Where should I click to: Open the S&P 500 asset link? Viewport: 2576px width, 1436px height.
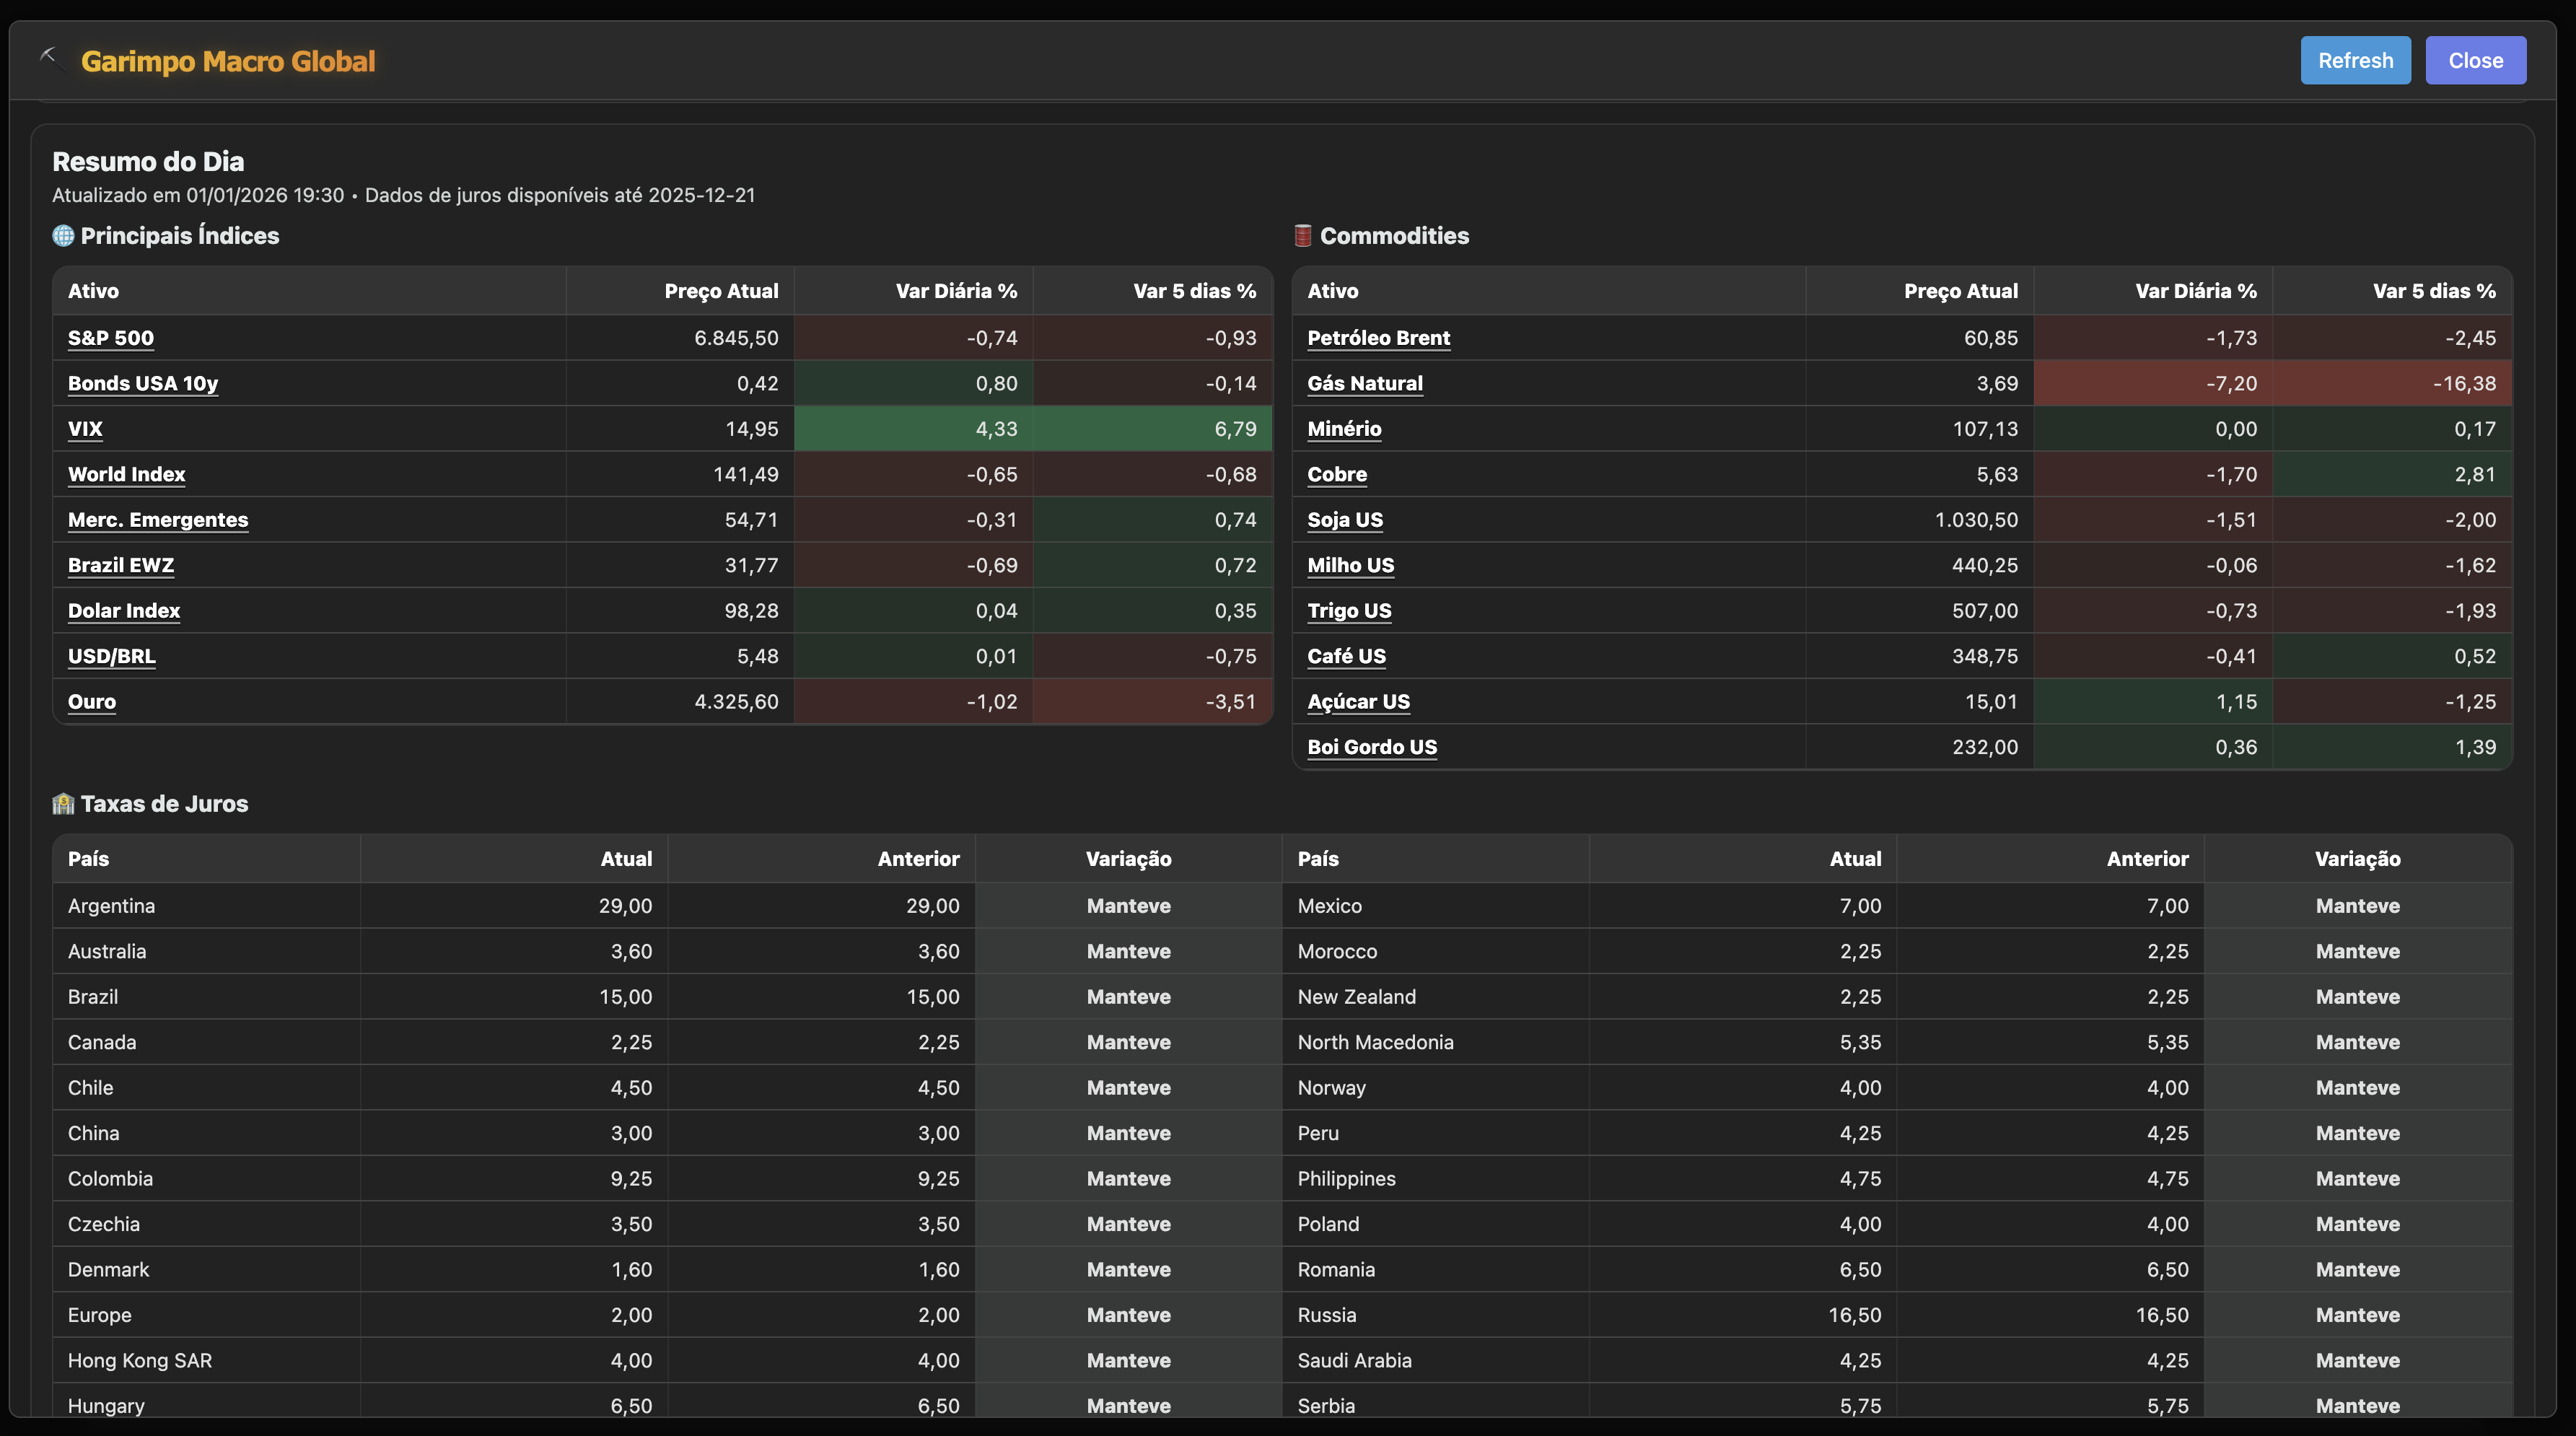(x=111, y=338)
